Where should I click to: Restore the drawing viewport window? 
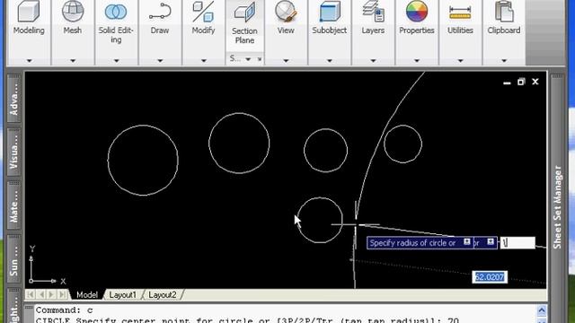click(521, 82)
